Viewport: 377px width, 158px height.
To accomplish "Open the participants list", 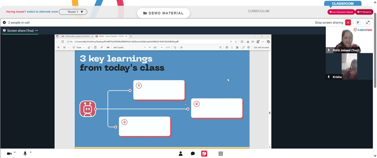I will [181, 154].
